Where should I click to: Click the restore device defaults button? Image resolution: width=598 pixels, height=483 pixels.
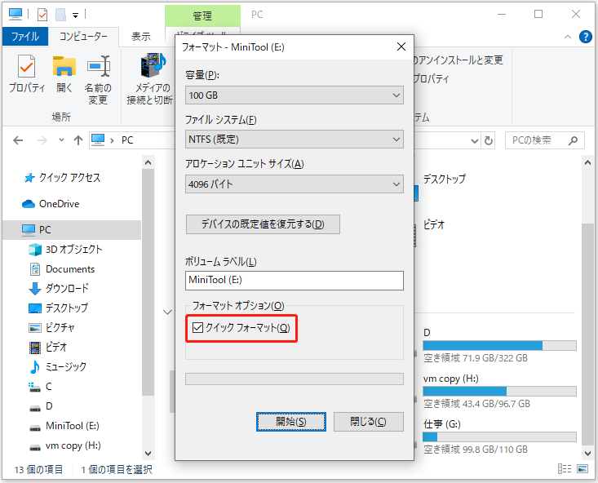(263, 224)
